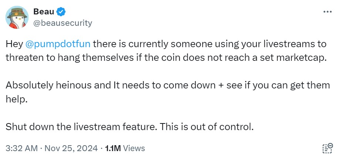
Task: Click the reader icon at the bottom right
Action: pyautogui.click(x=327, y=148)
